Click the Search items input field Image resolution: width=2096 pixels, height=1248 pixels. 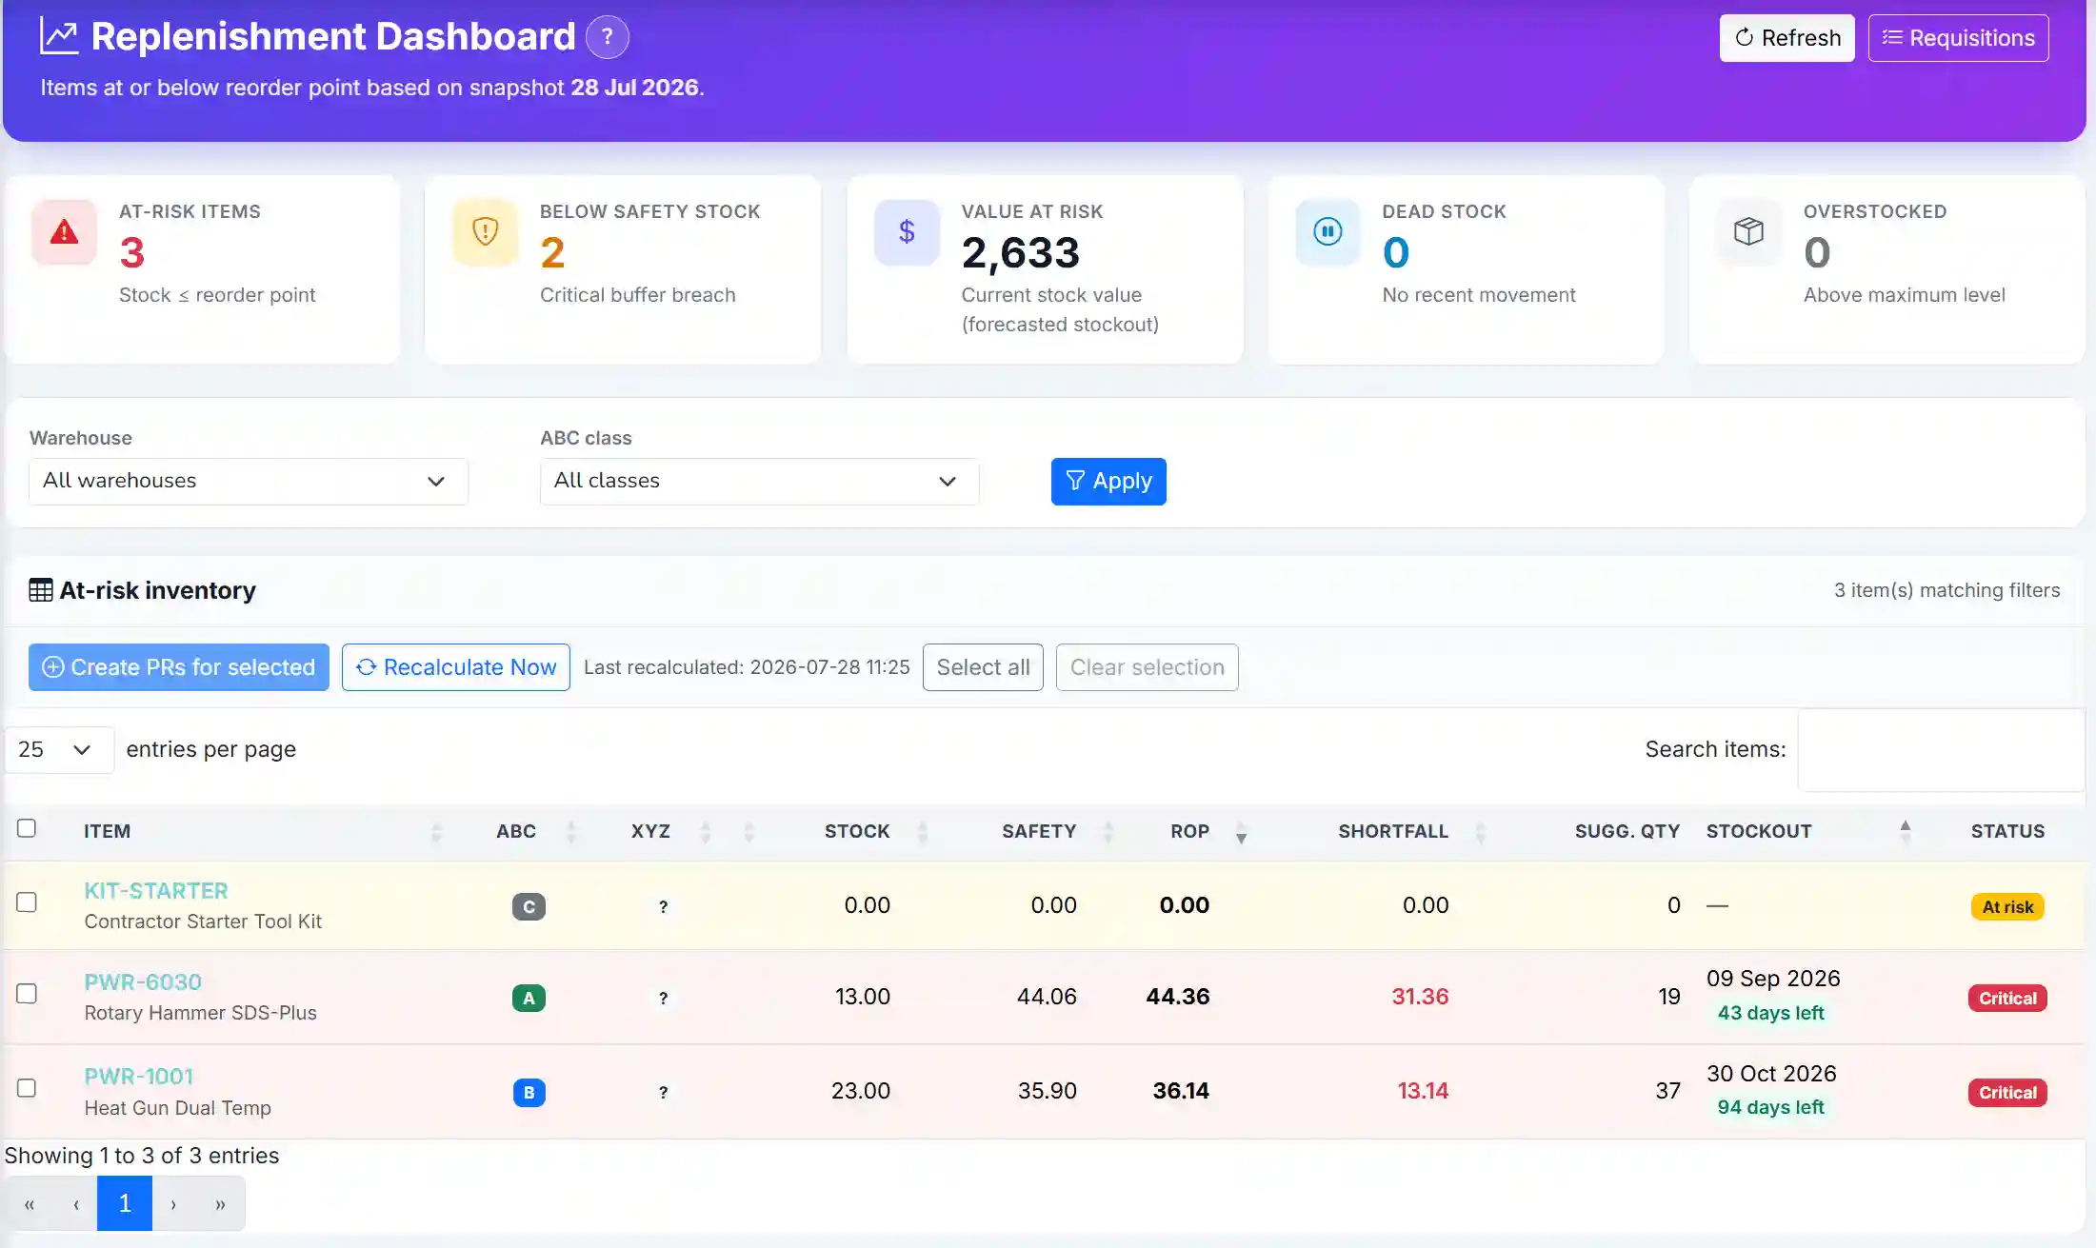coord(1940,749)
